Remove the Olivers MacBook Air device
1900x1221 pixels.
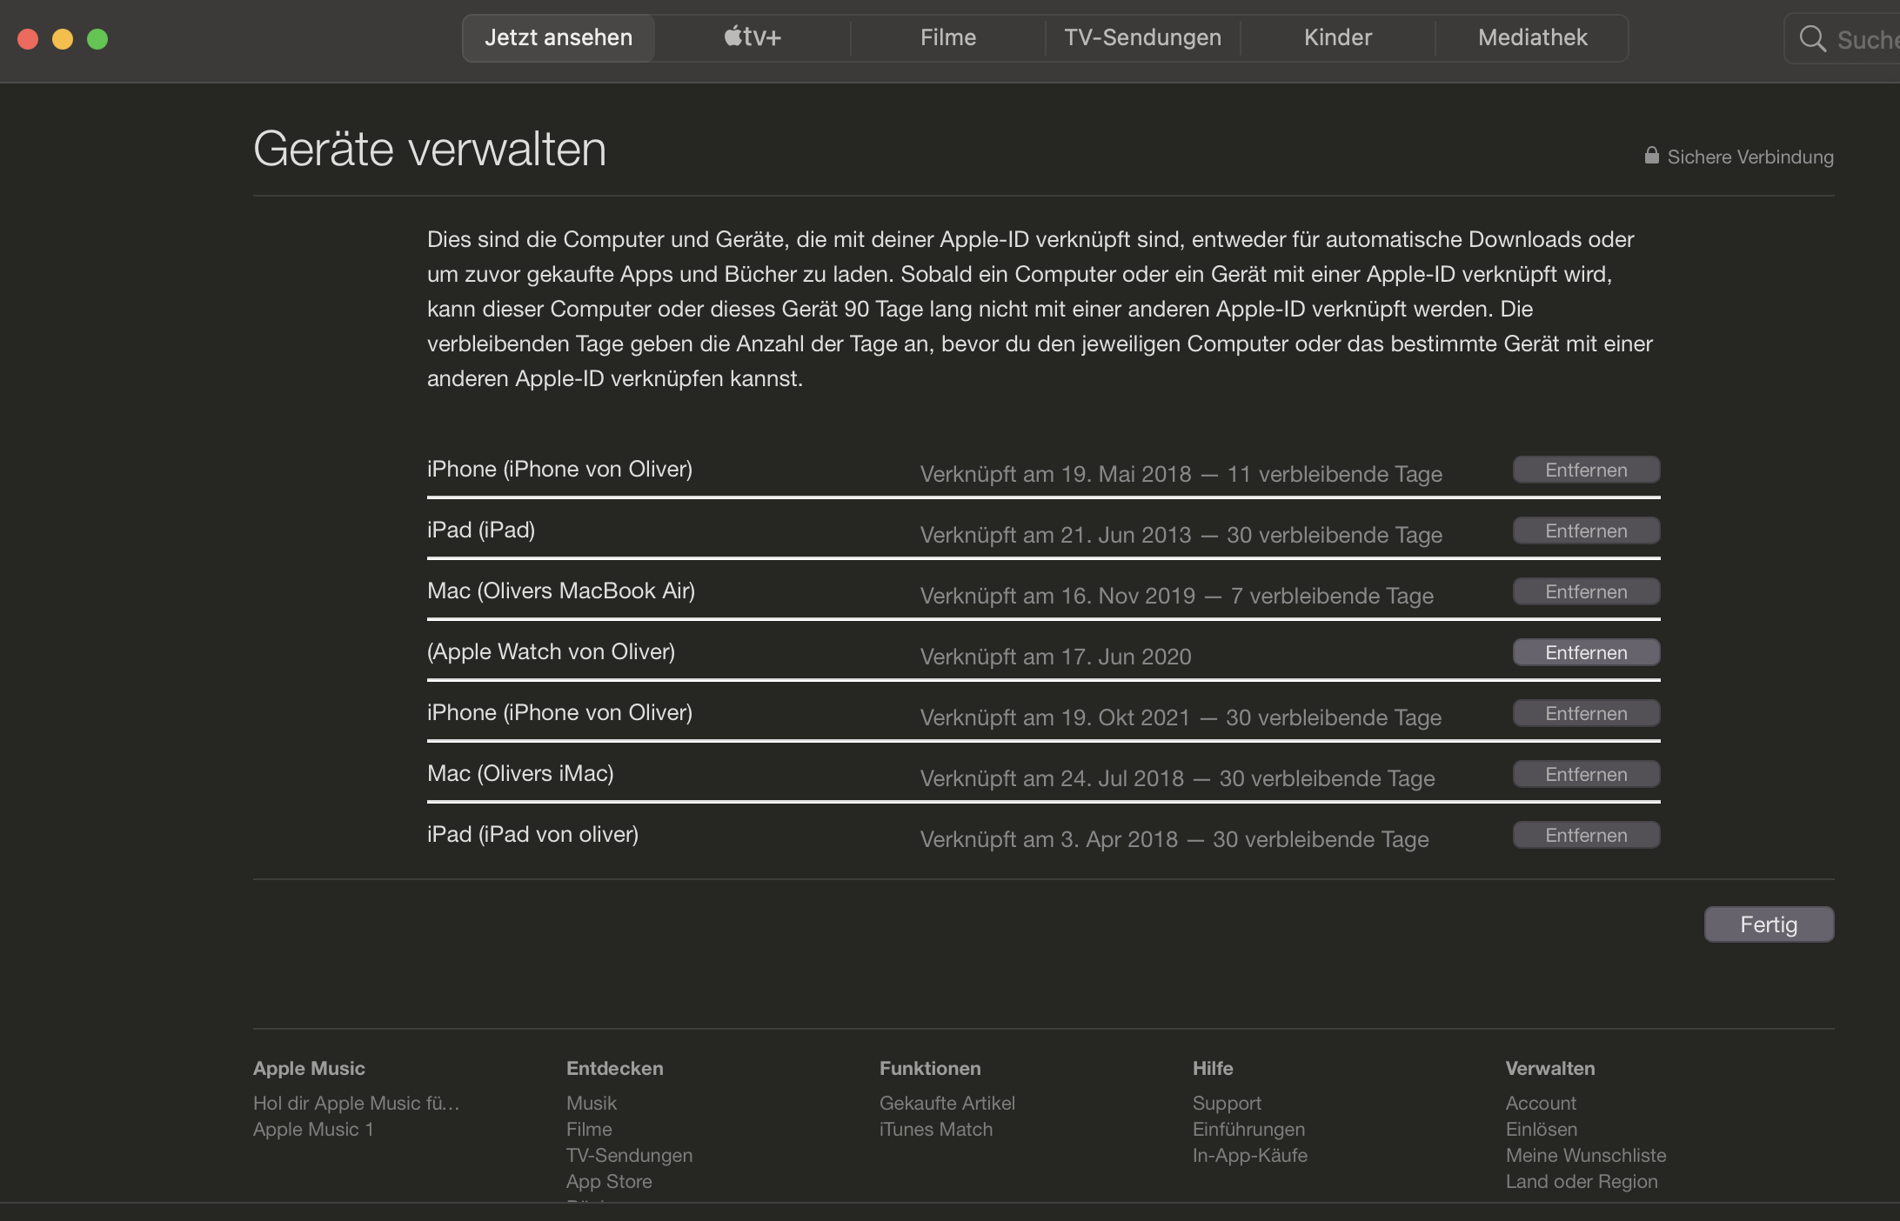point(1586,592)
